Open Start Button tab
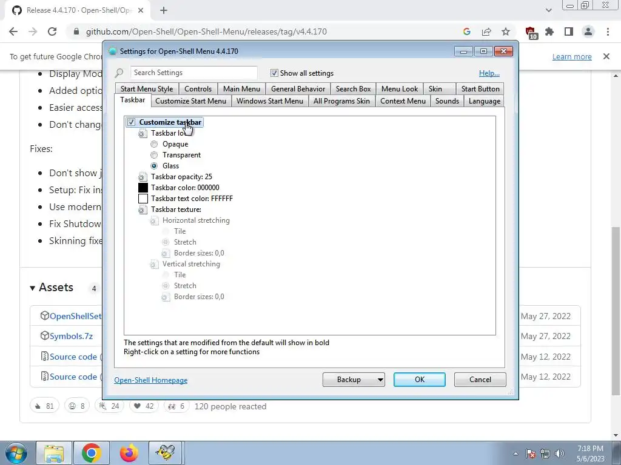The width and height of the screenshot is (621, 465). pos(480,89)
